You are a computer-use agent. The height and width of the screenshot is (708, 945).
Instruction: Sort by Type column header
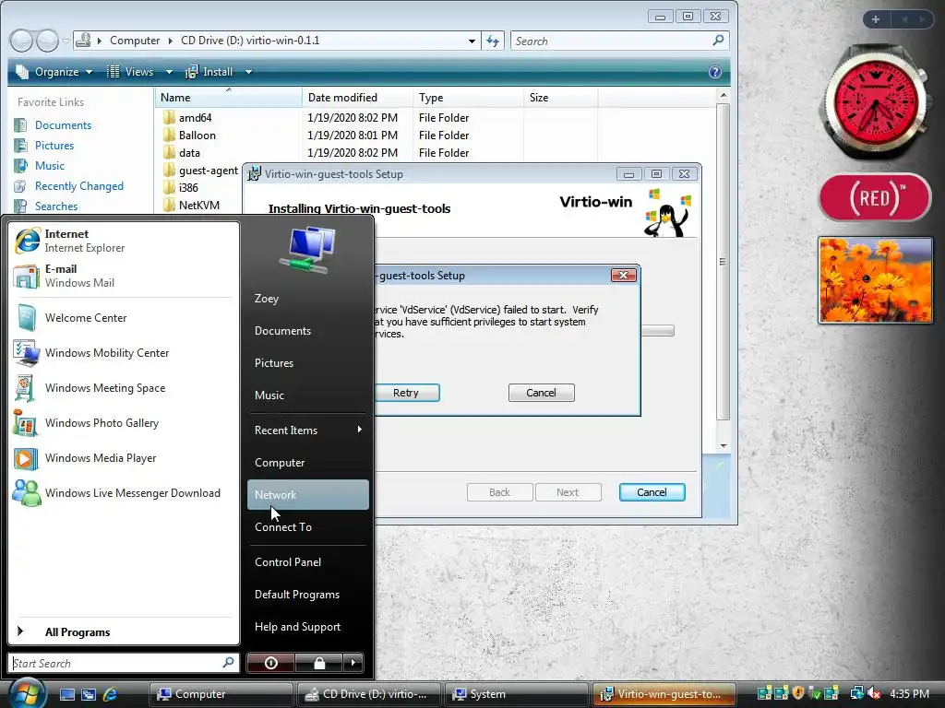coord(468,98)
